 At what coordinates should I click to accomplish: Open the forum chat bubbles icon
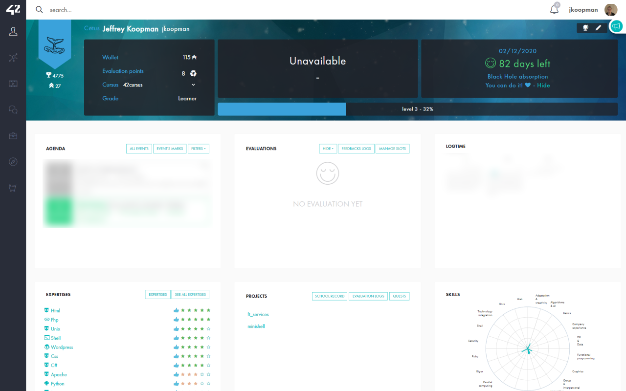(x=13, y=110)
